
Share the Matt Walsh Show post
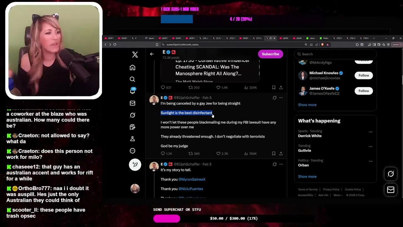[x=281, y=87]
